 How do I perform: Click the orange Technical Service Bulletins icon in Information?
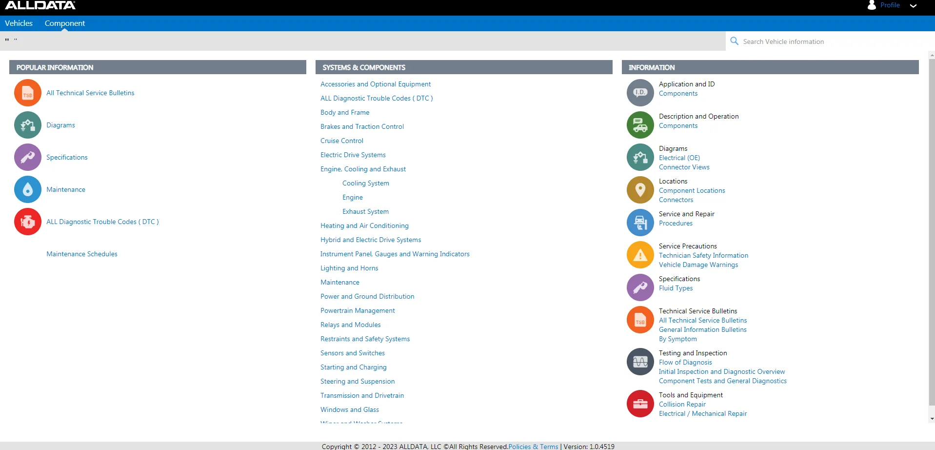640,320
